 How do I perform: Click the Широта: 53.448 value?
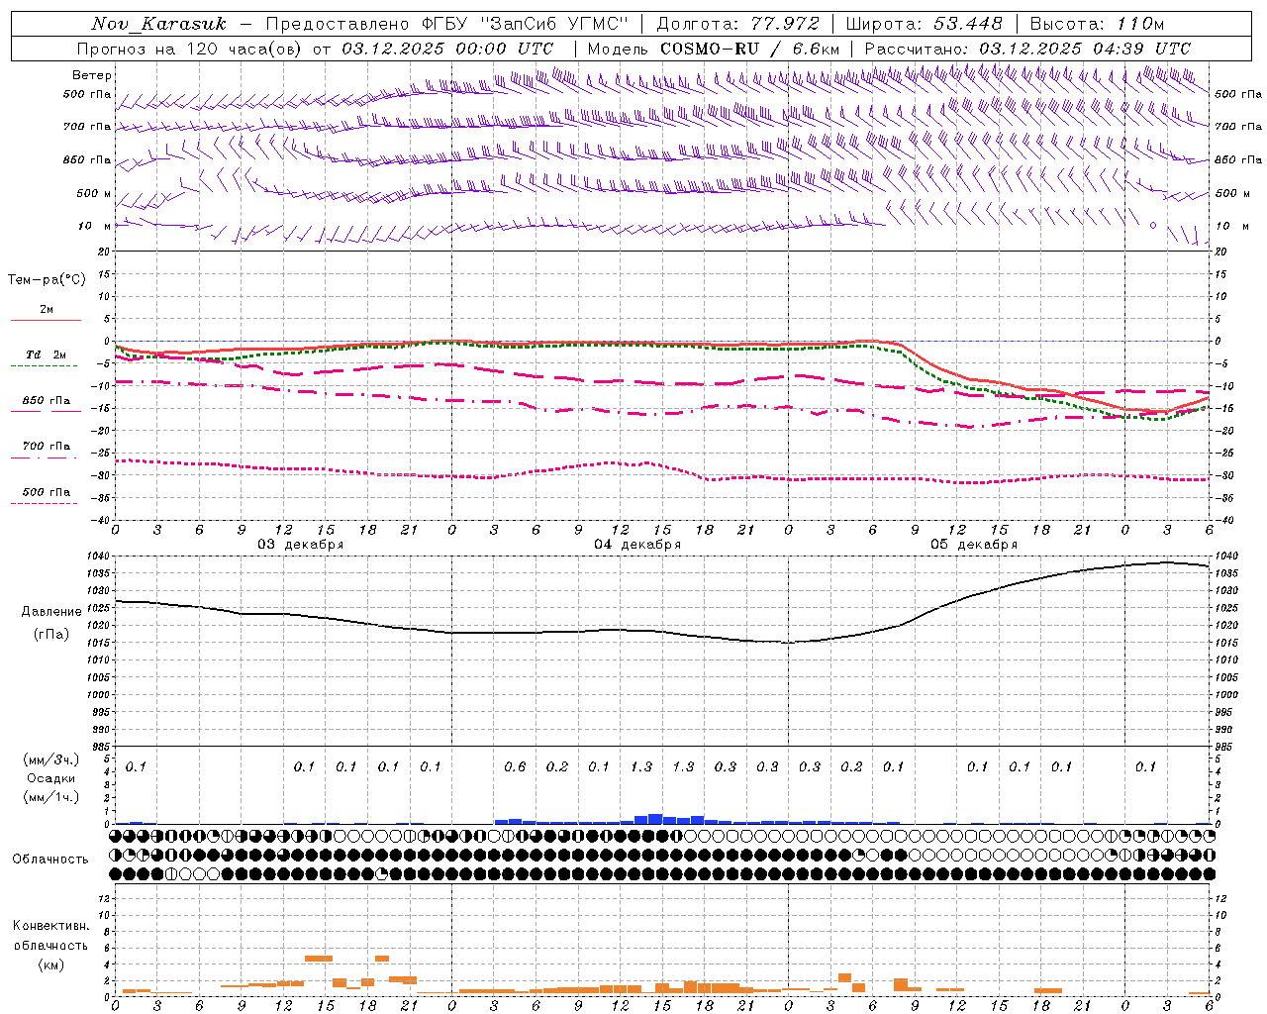pyautogui.click(x=924, y=24)
